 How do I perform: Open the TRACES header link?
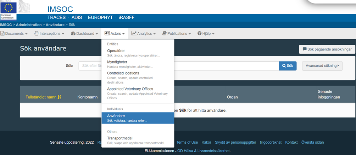[56, 18]
